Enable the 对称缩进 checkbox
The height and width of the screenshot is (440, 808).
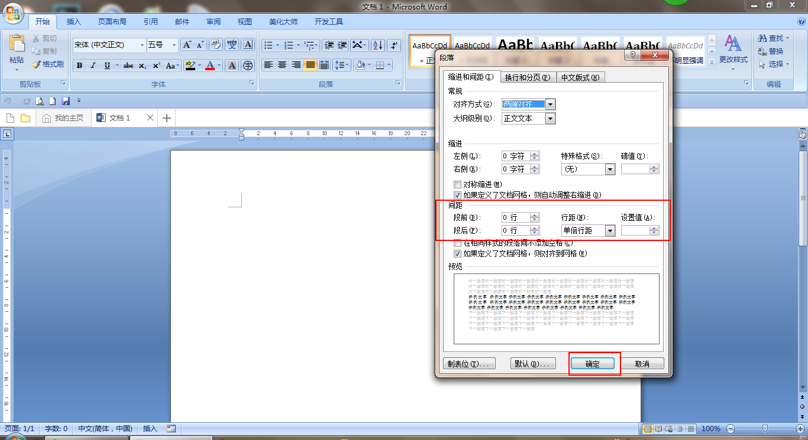[x=457, y=185]
